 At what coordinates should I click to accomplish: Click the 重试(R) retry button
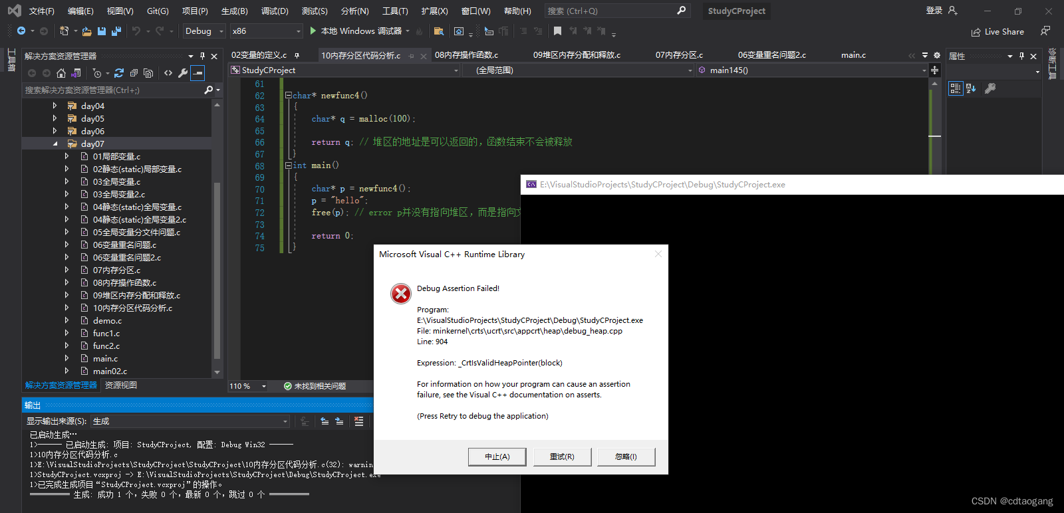pos(562,457)
